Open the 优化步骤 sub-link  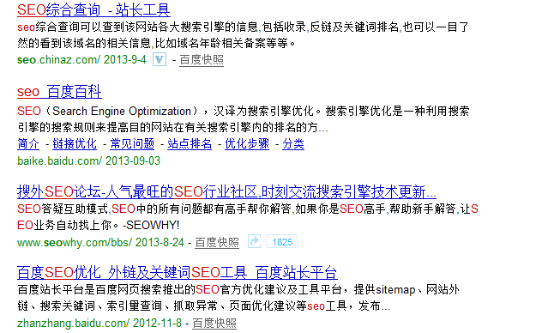tap(247, 143)
